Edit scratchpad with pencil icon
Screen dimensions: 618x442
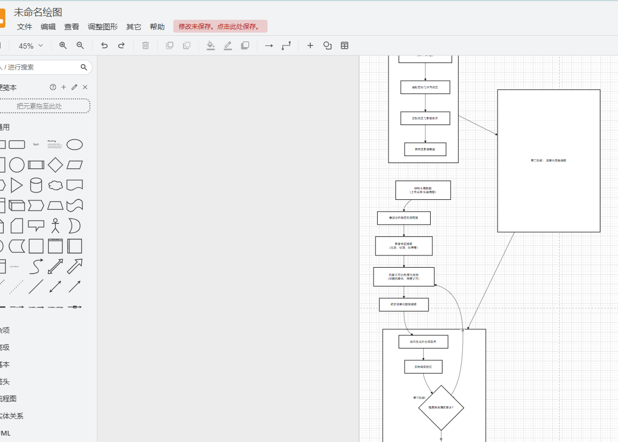[x=74, y=87]
